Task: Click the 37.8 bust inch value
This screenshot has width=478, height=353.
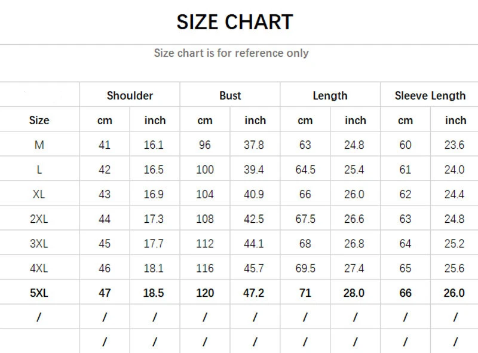Action: click(255, 145)
